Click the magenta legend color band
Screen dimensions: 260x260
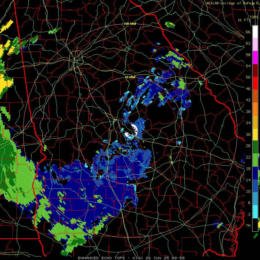(x=255, y=57)
